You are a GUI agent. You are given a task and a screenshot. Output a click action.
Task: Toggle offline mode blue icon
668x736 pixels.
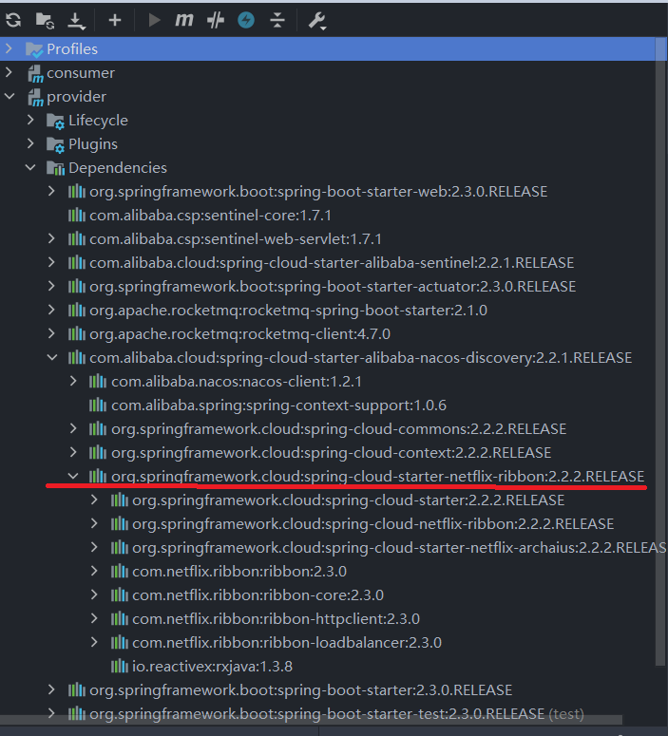(x=246, y=20)
